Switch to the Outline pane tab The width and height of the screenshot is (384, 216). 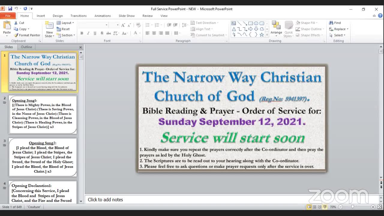click(x=26, y=47)
